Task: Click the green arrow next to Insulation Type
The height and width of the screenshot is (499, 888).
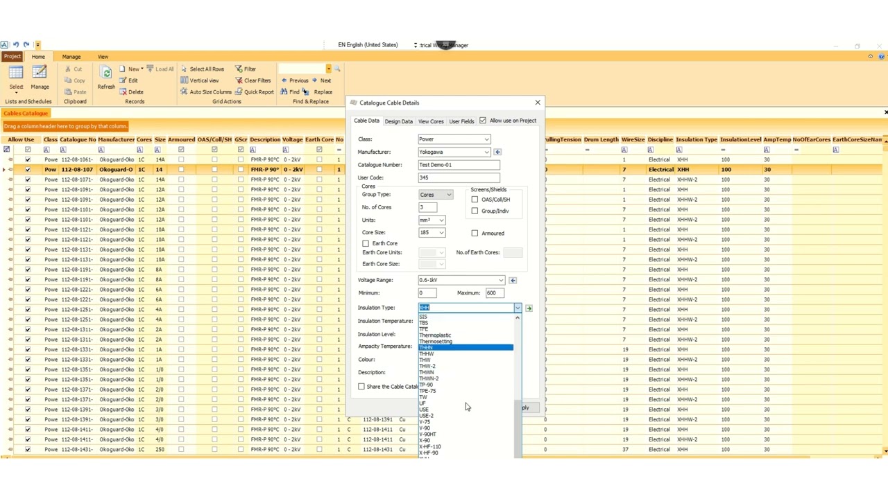Action: pos(529,308)
